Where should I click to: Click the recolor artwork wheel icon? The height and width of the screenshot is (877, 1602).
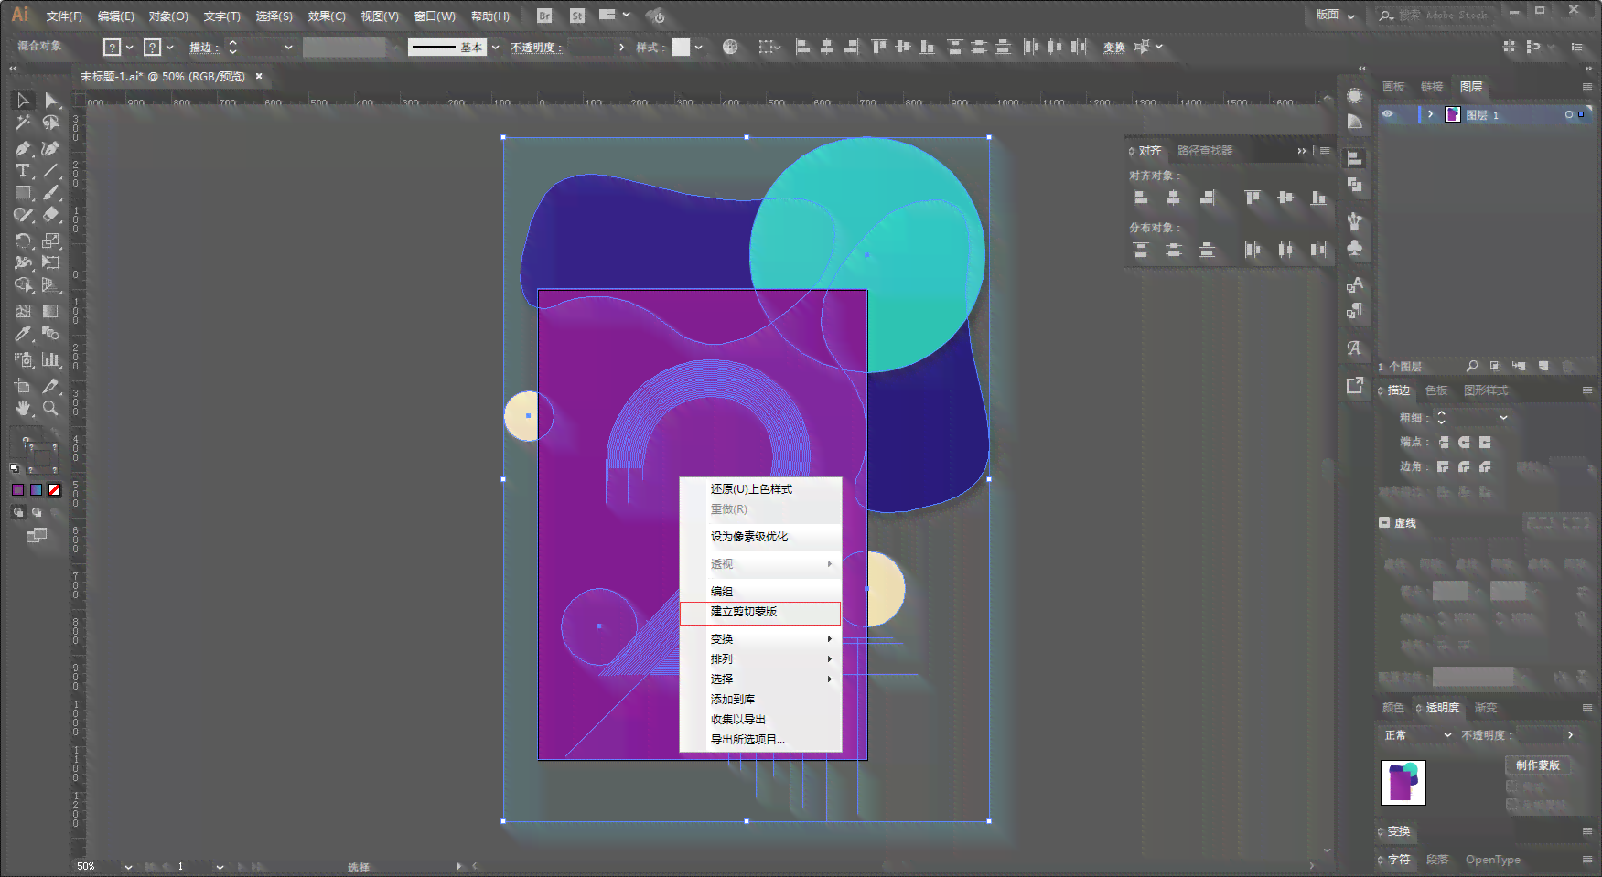pos(730,47)
